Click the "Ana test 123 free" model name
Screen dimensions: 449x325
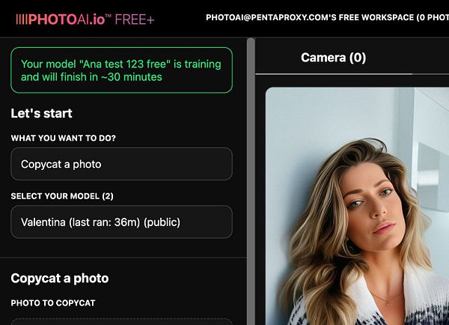(x=126, y=64)
